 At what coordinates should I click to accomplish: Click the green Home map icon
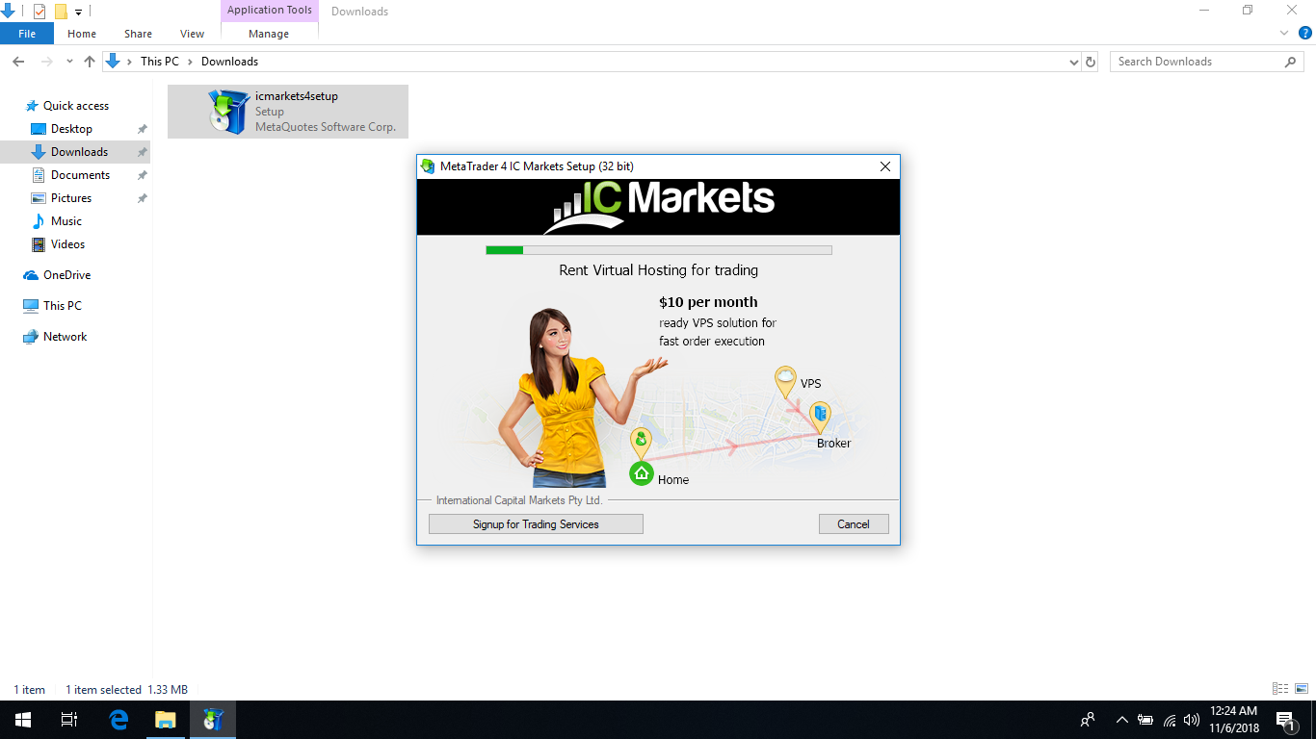(642, 473)
